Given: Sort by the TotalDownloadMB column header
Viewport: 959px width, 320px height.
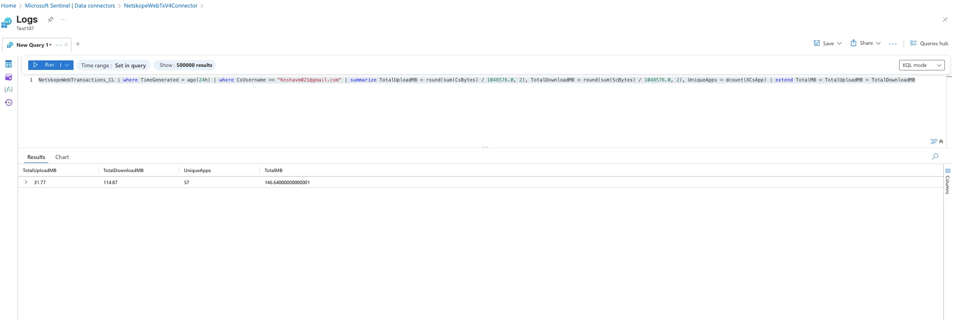Looking at the screenshot, I should click(x=123, y=171).
